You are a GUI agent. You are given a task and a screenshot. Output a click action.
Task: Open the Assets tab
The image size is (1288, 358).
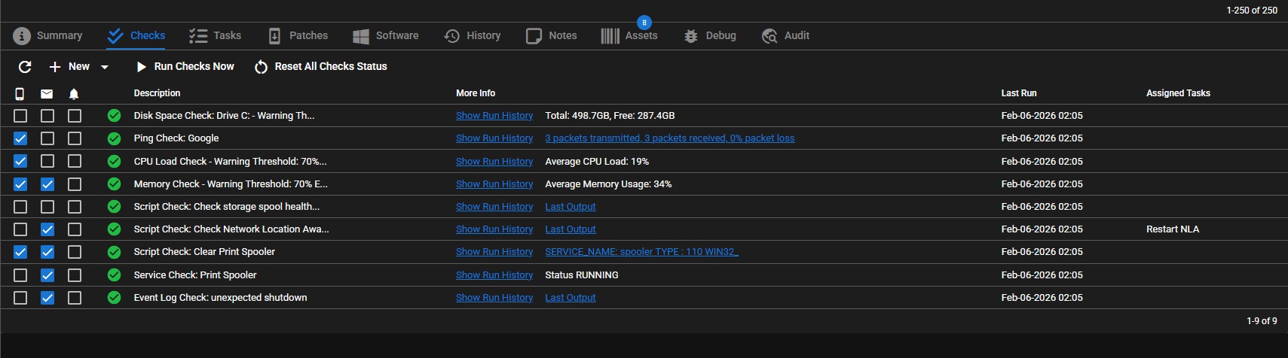pos(629,35)
